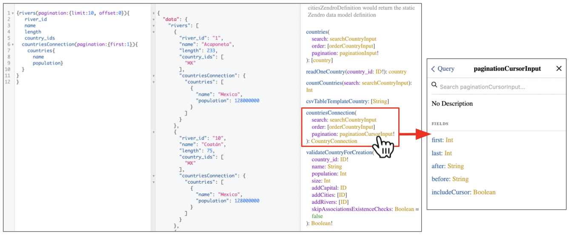Collapse the "rivers" array in results

pyautogui.click(x=154, y=25)
